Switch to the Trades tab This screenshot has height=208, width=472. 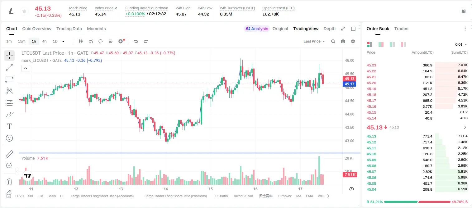(401, 29)
